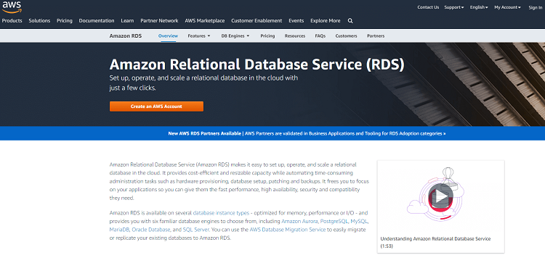The image size is (545, 276).
Task: Select the Overview tab
Action: pyautogui.click(x=169, y=35)
